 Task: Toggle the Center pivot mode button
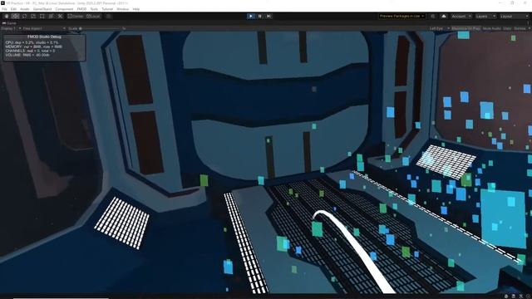pos(76,17)
